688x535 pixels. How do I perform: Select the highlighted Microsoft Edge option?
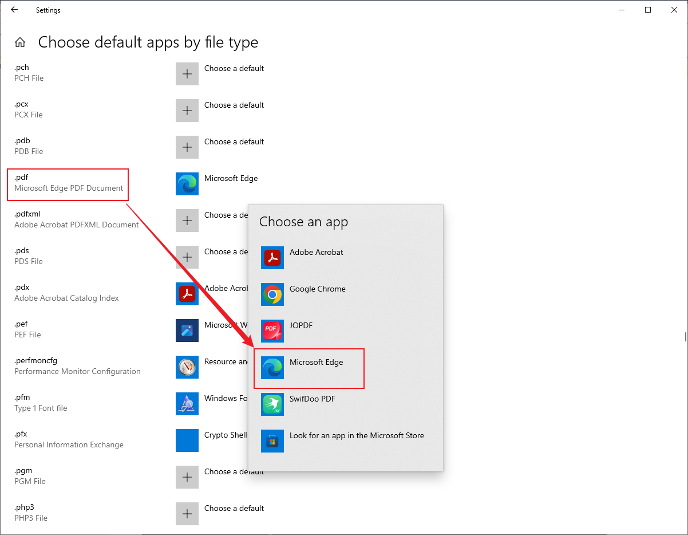[x=316, y=362]
